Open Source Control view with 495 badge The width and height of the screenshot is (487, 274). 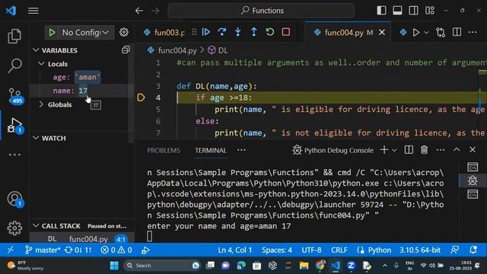coord(15,95)
